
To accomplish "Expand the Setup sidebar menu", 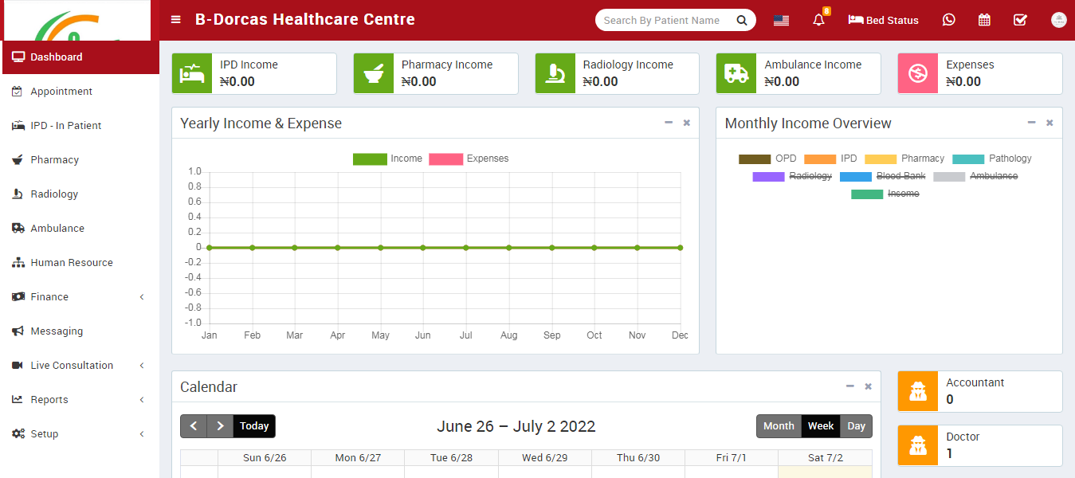I will [45, 433].
